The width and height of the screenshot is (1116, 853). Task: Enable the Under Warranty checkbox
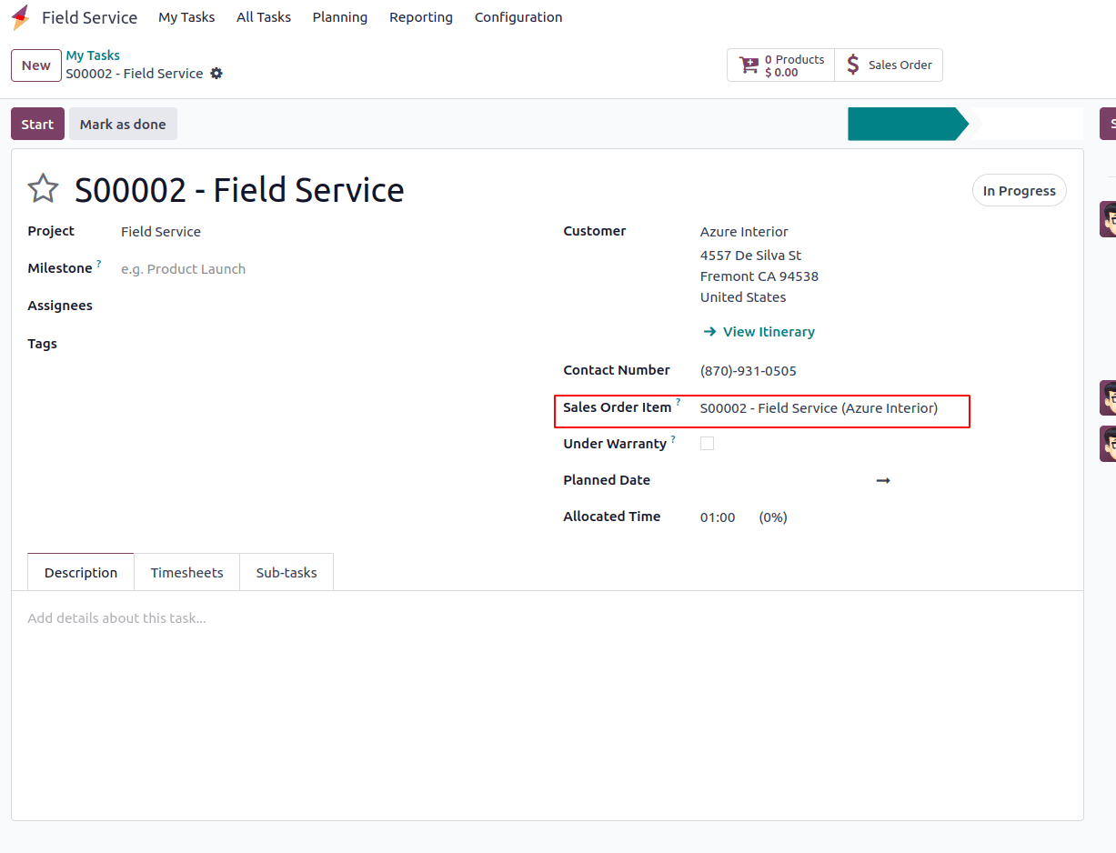(707, 444)
